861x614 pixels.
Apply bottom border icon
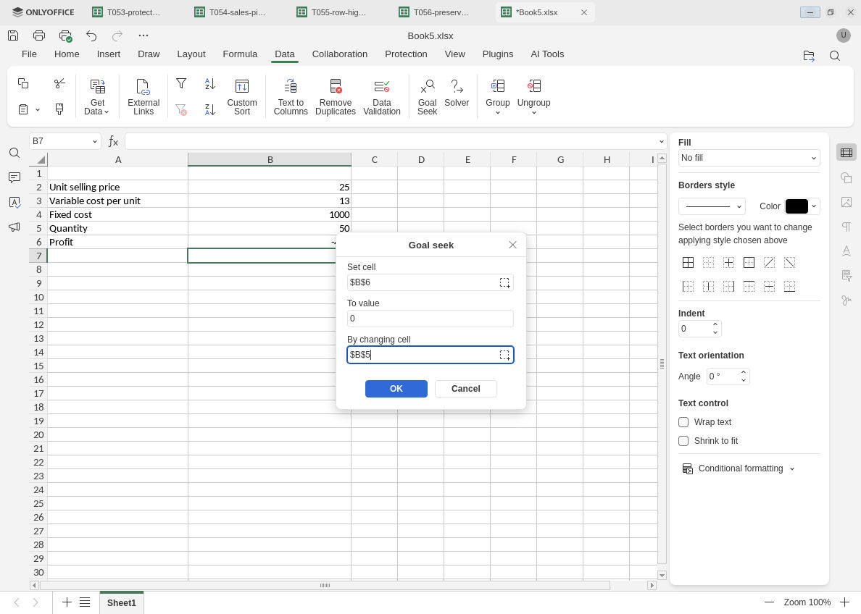tap(790, 287)
